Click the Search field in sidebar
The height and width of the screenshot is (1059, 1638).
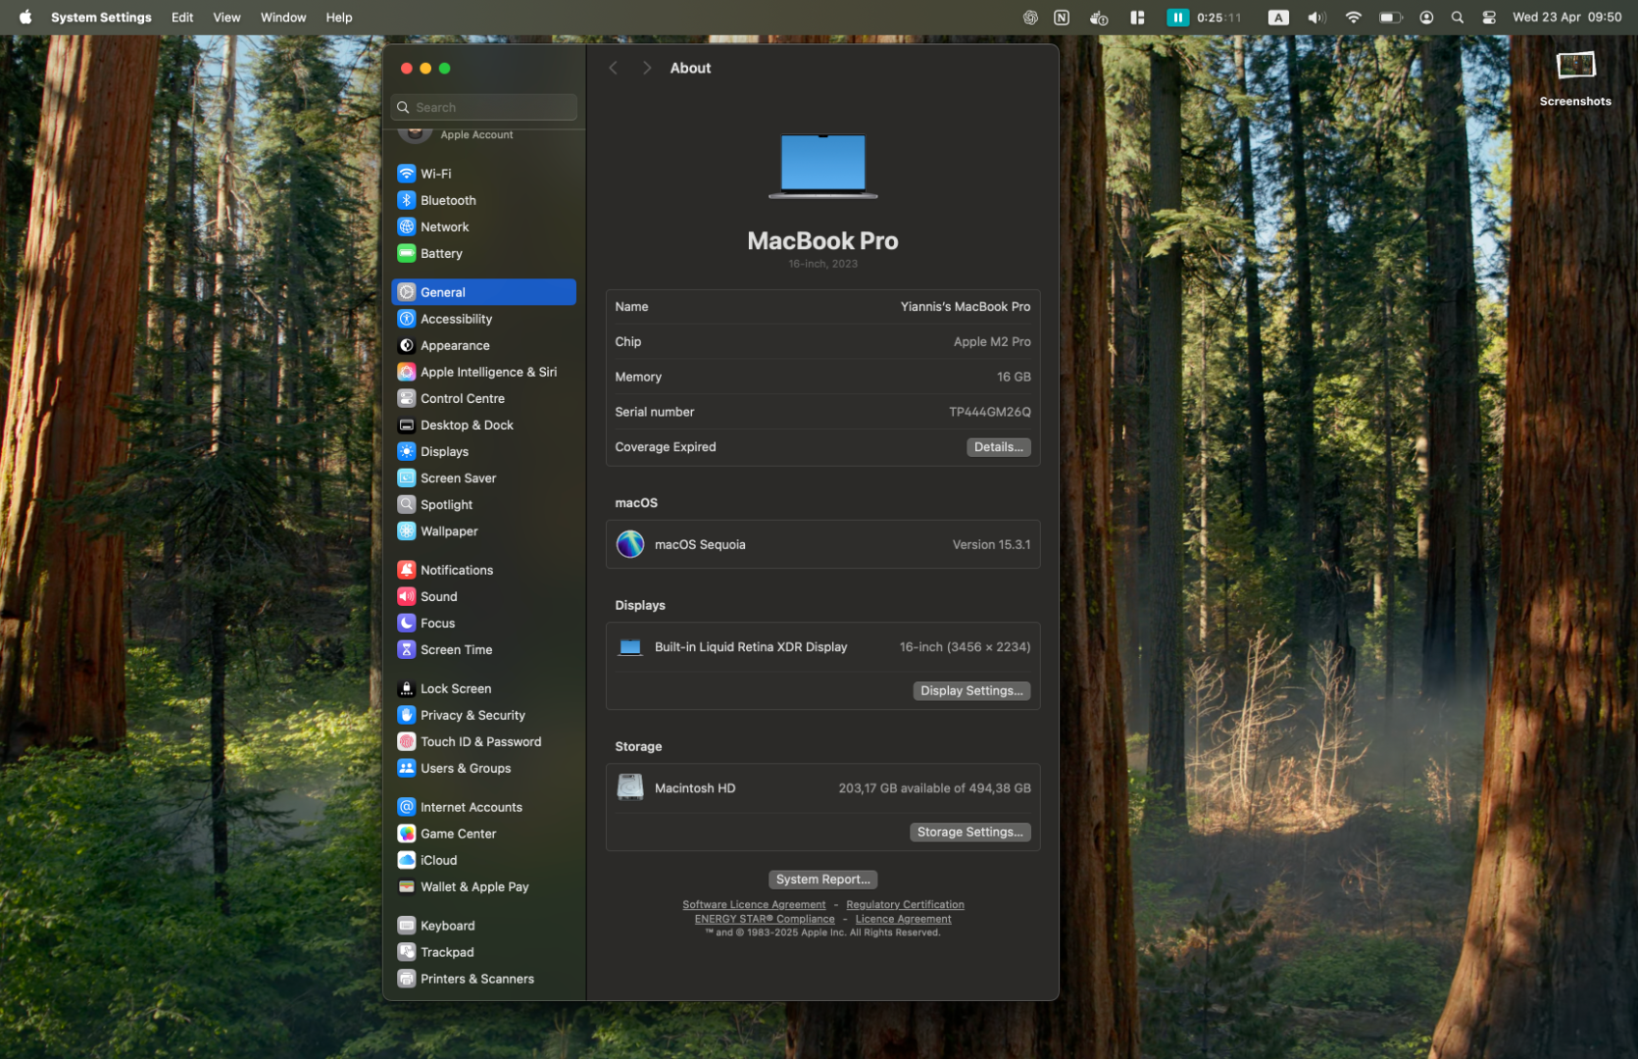(x=483, y=107)
